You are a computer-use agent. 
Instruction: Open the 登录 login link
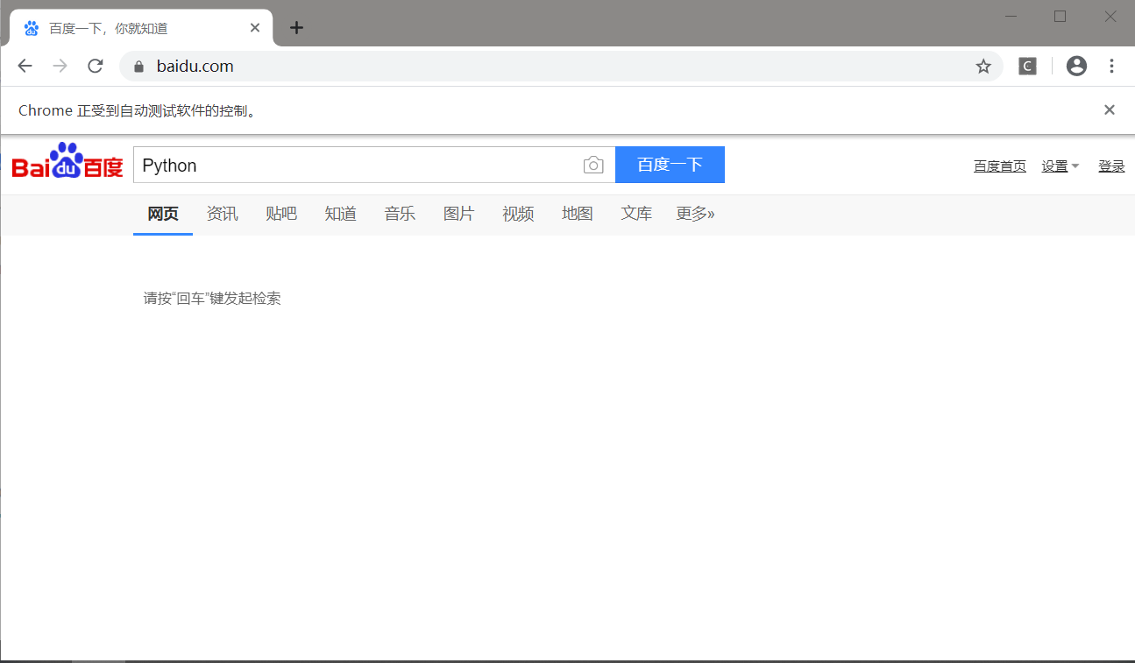1110,166
